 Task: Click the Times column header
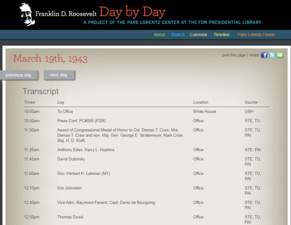29,102
